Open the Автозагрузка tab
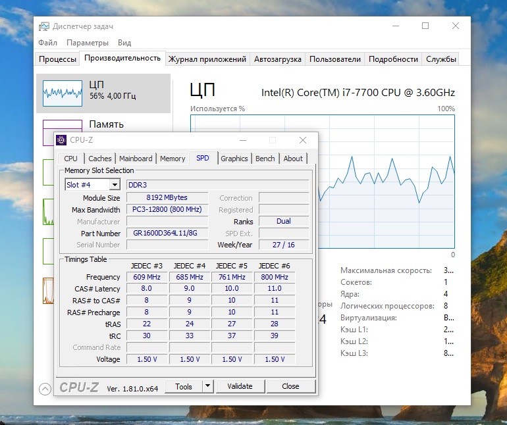This screenshot has height=425, width=507. (278, 59)
